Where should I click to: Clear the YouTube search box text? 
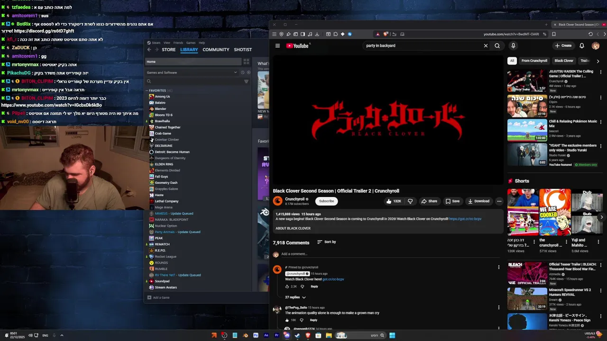tap(486, 46)
